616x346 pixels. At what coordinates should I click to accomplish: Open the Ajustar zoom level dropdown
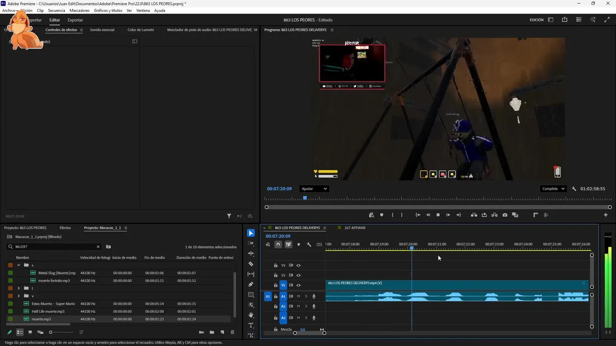[x=314, y=189]
